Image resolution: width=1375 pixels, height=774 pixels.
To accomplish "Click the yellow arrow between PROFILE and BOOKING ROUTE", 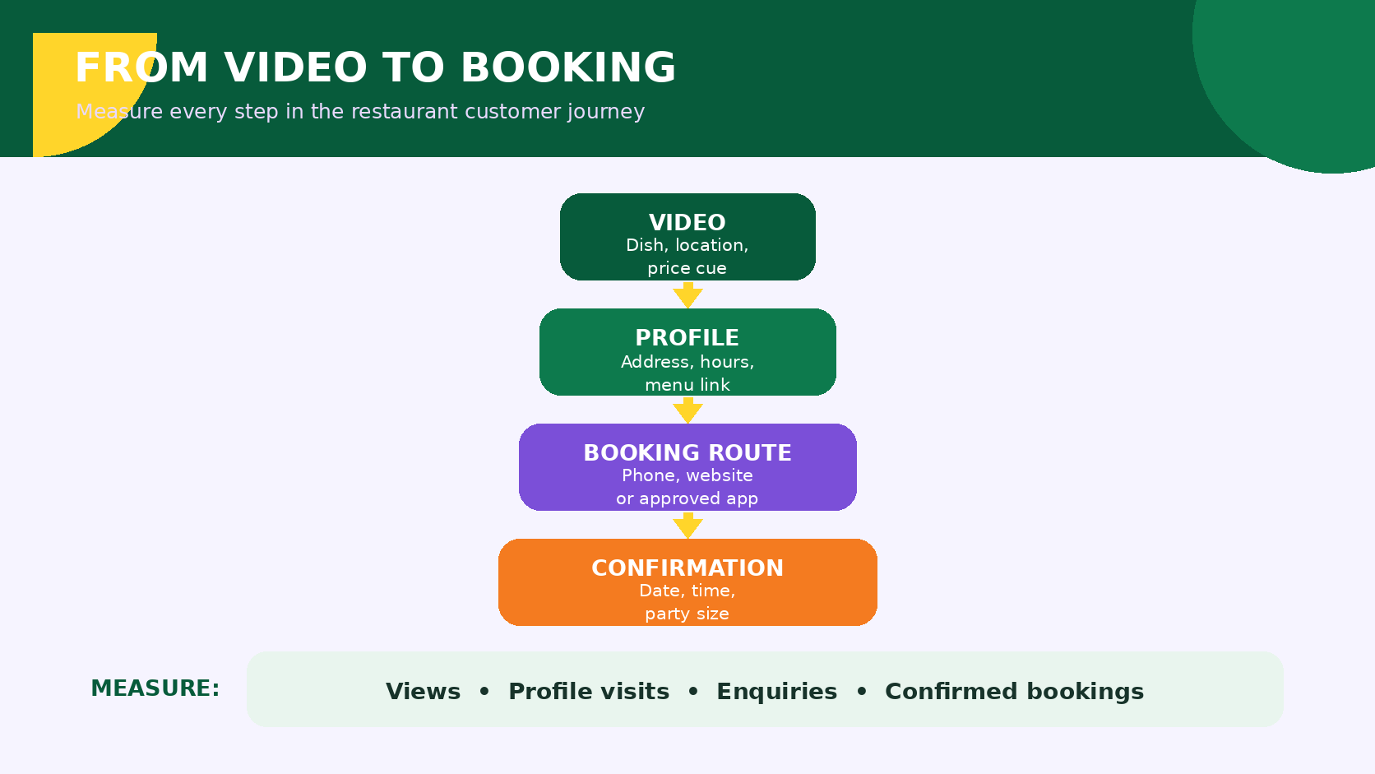I will tap(687, 410).
